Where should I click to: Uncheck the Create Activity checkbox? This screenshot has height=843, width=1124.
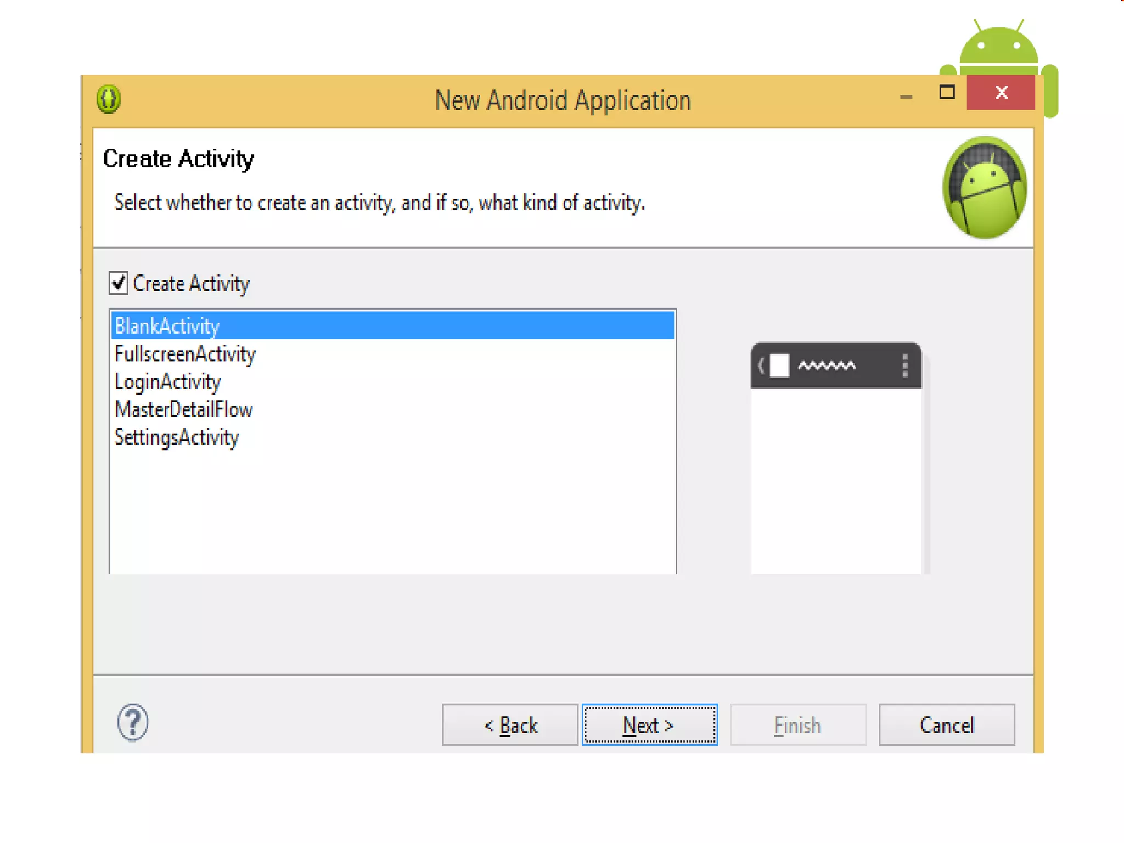[119, 283]
